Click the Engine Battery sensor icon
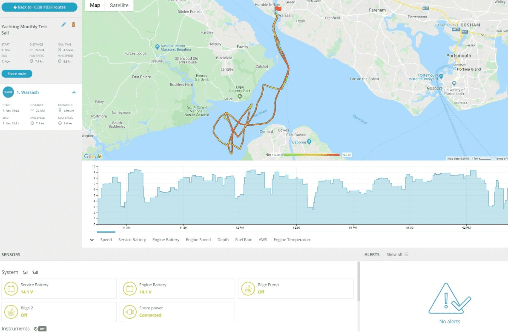 click(x=129, y=288)
